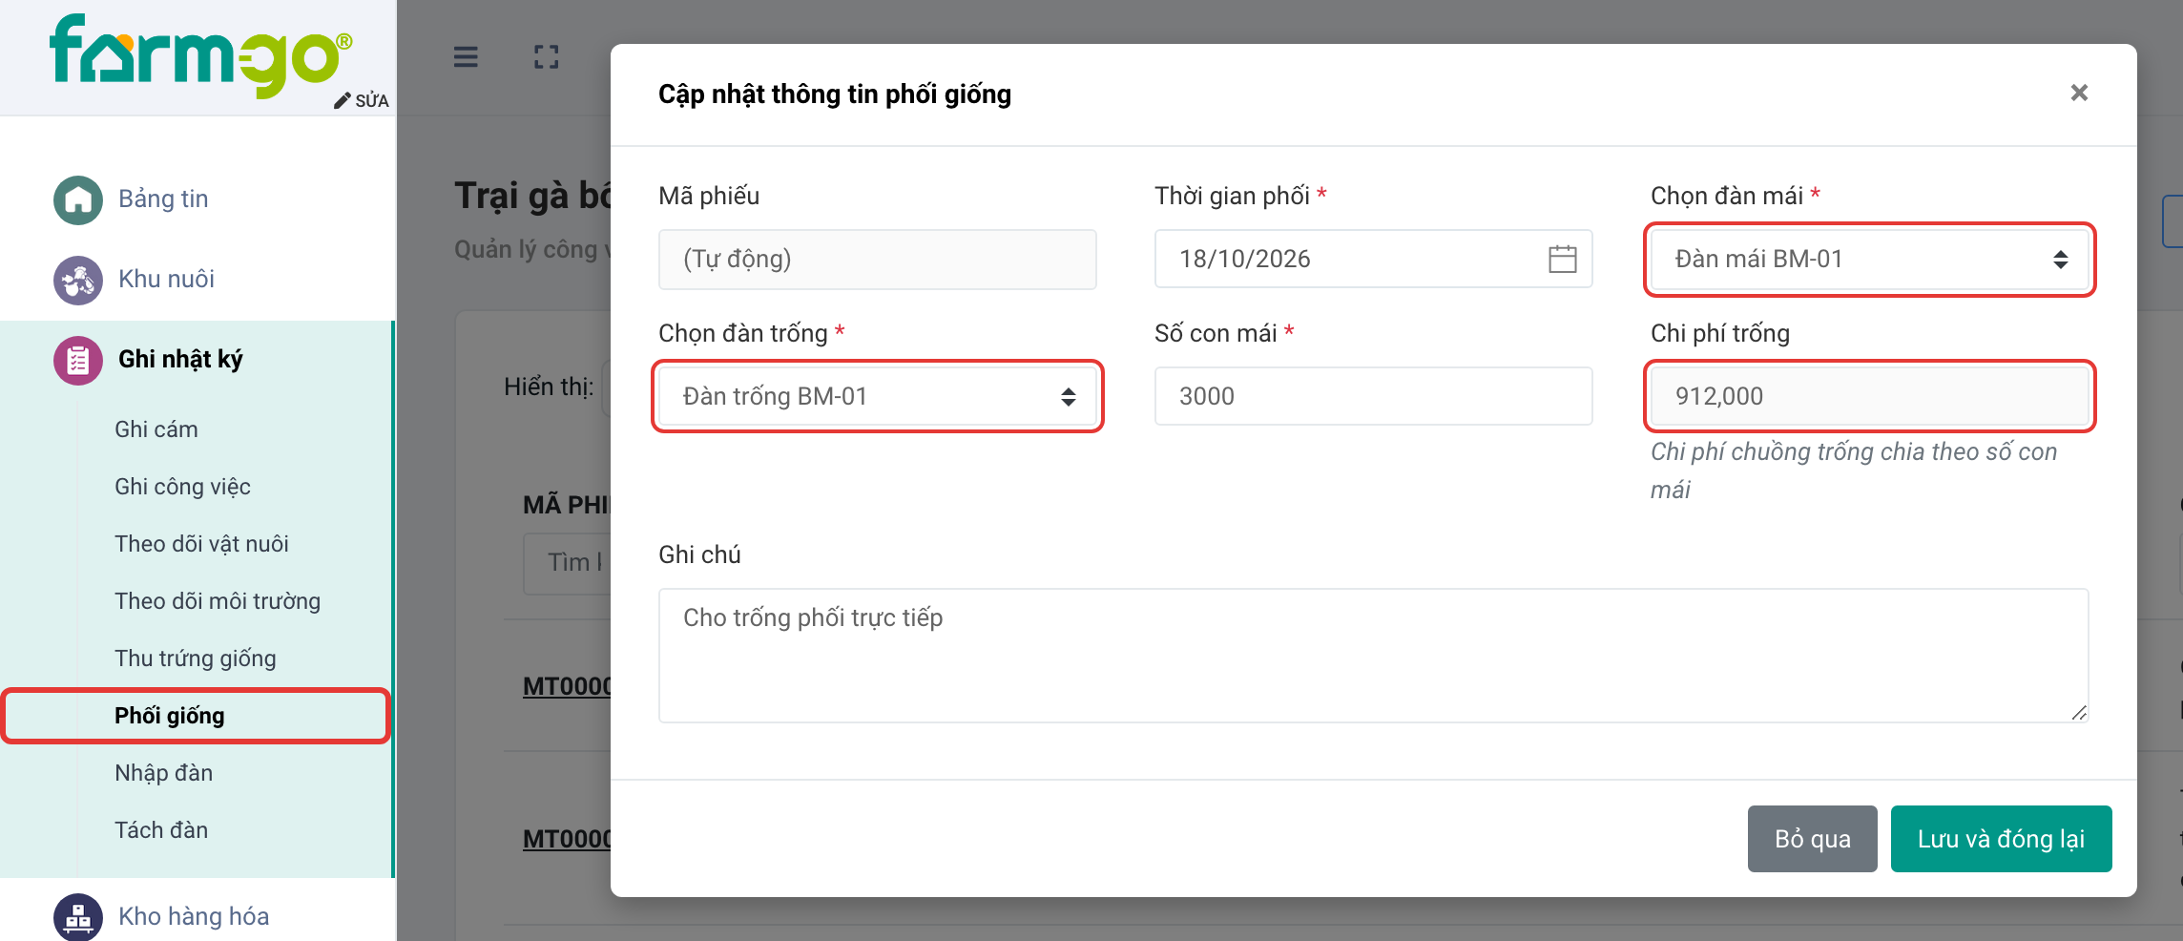Click the SỬA pencil edit icon
Viewport: 2183px width, 941px height.
343,101
